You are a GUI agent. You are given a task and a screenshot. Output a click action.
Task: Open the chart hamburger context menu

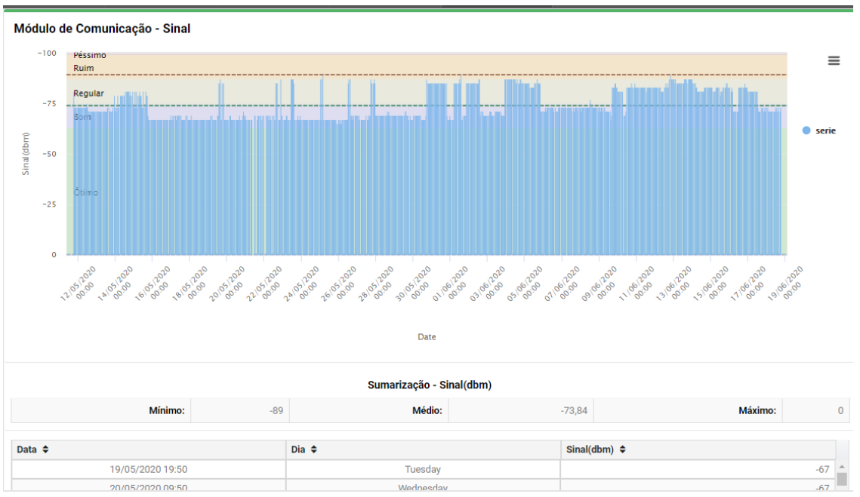tap(834, 61)
